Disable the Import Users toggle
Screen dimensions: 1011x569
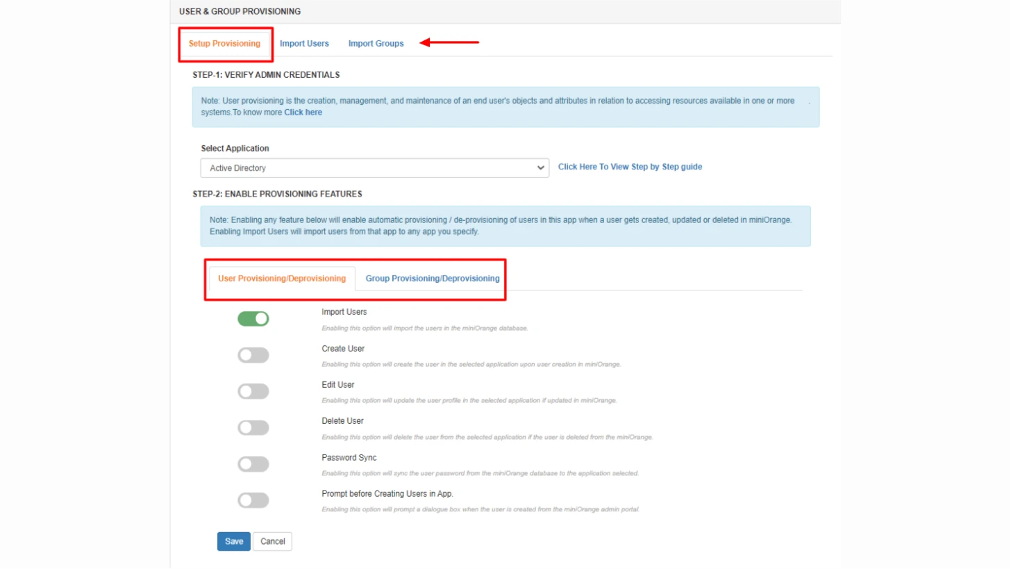point(253,318)
